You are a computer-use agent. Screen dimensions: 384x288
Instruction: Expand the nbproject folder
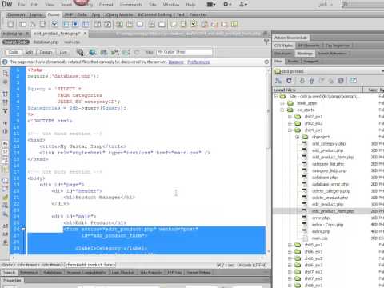[298, 137]
